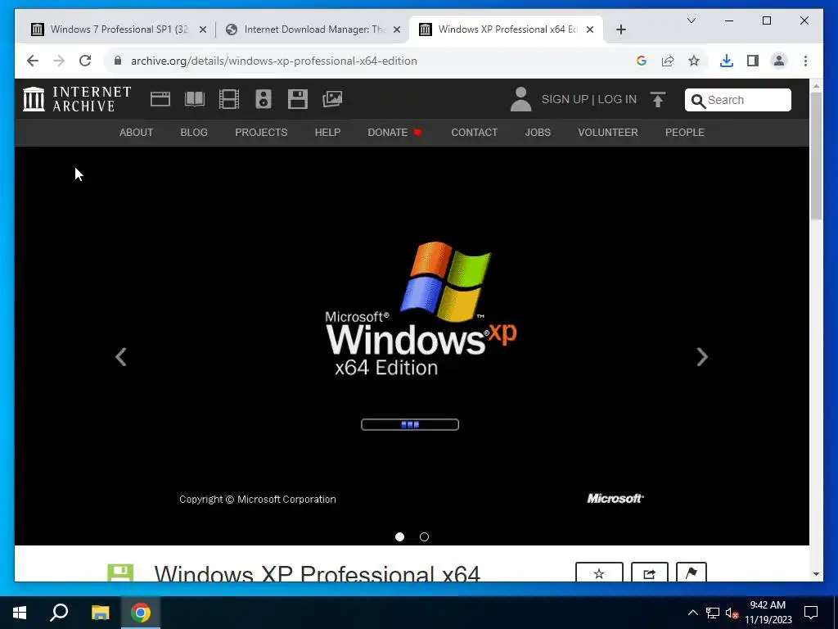The image size is (838, 629).
Task: Click the address bar URL
Action: click(274, 61)
